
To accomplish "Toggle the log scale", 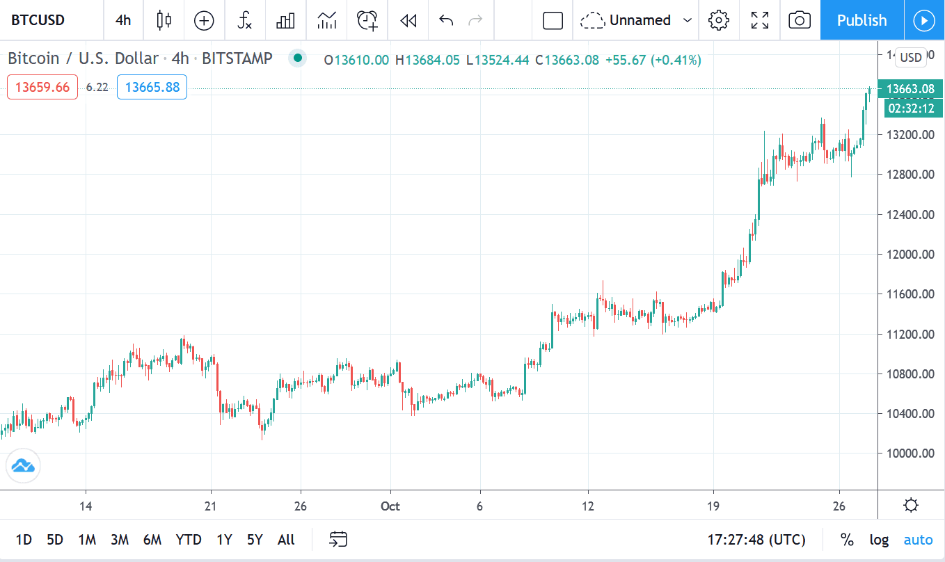I will tap(879, 539).
